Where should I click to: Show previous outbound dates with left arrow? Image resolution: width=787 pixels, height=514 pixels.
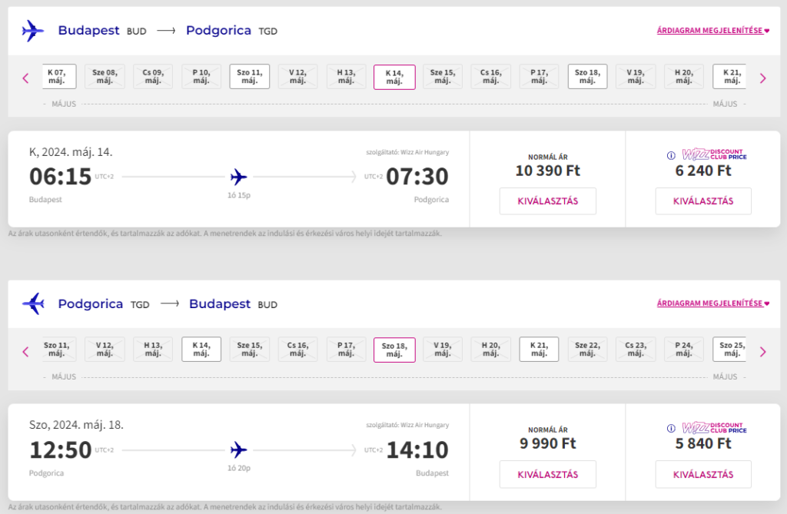[x=25, y=78]
